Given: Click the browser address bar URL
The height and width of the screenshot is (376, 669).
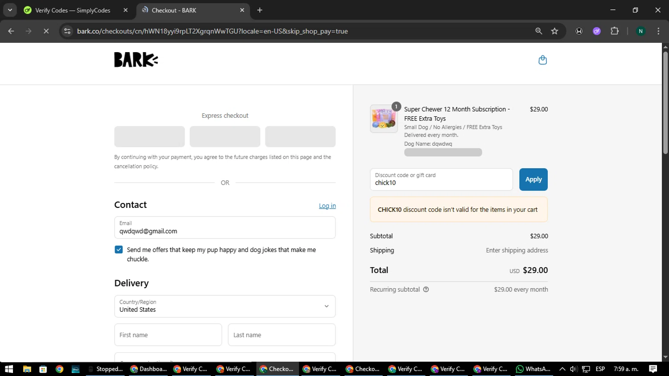Looking at the screenshot, I should pyautogui.click(x=212, y=31).
